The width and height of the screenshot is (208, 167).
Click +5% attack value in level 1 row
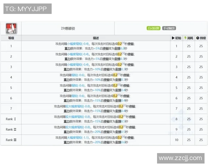click(x=97, y=48)
